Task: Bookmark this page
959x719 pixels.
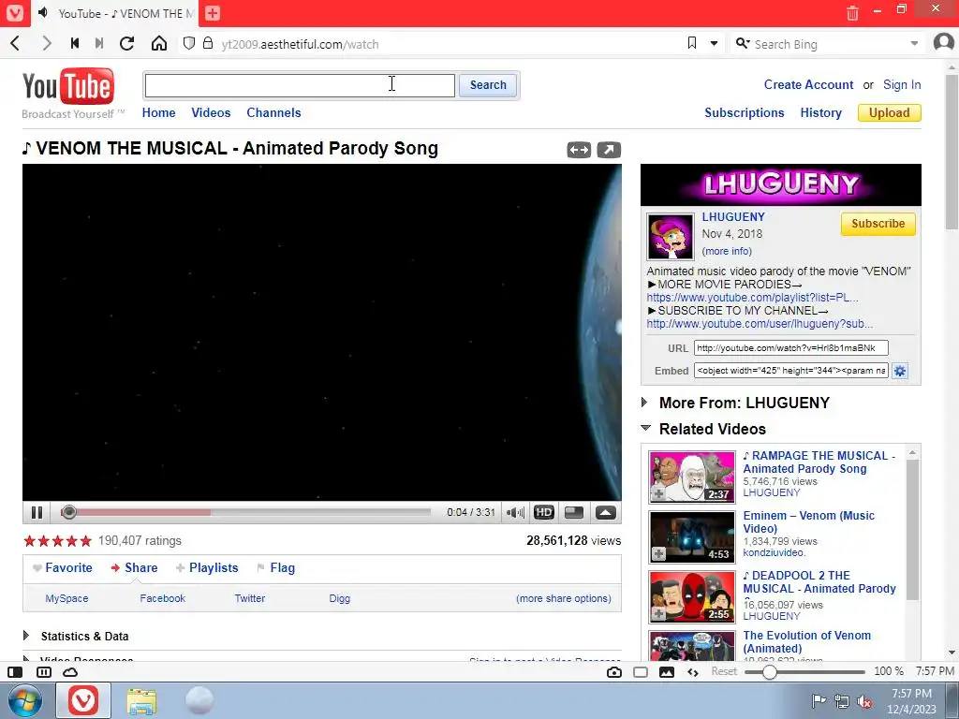Action: click(x=692, y=43)
